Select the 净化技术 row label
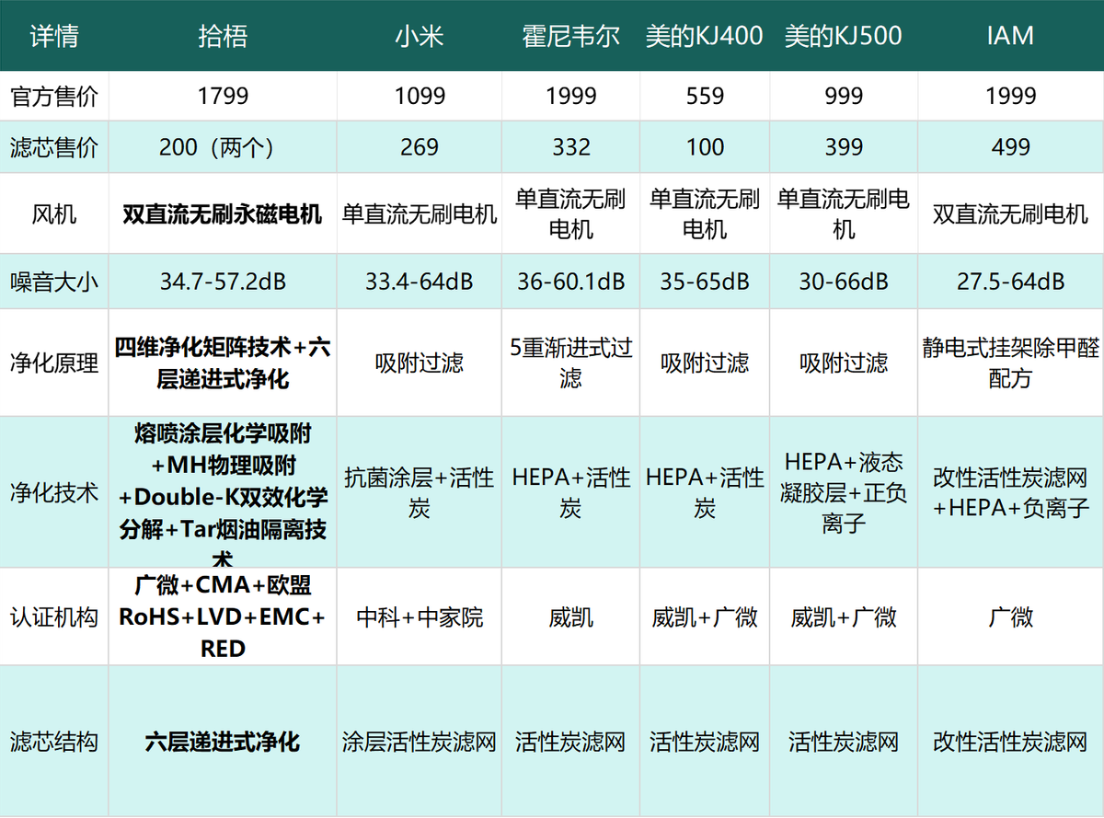Image resolution: width=1104 pixels, height=818 pixels. (x=54, y=492)
